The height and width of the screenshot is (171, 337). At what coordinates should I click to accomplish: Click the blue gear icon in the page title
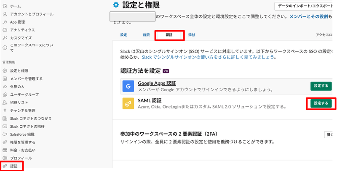(116, 5)
